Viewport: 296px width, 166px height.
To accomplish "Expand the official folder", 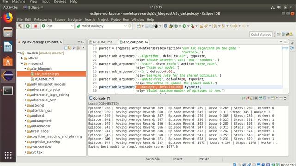I will point(22,58).
